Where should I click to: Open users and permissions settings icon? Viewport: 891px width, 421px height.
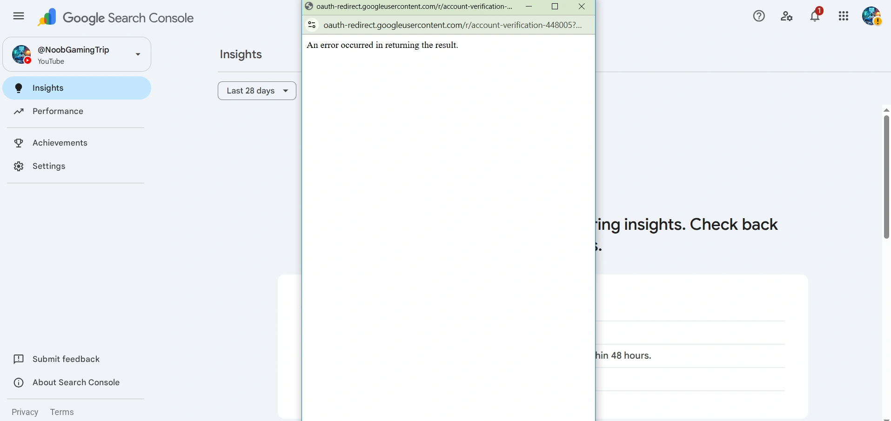pos(787,16)
